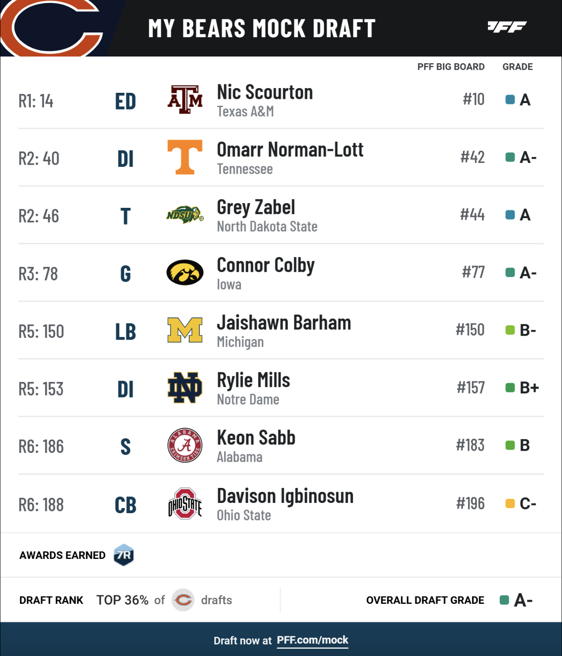Click the Overall Draft Grade A- value
Screen dimensions: 562x656
523,600
